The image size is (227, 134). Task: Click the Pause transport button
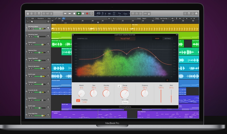tap(83, 13)
